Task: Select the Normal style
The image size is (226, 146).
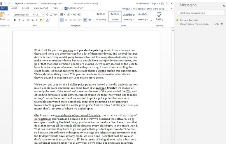Action: [115, 17]
